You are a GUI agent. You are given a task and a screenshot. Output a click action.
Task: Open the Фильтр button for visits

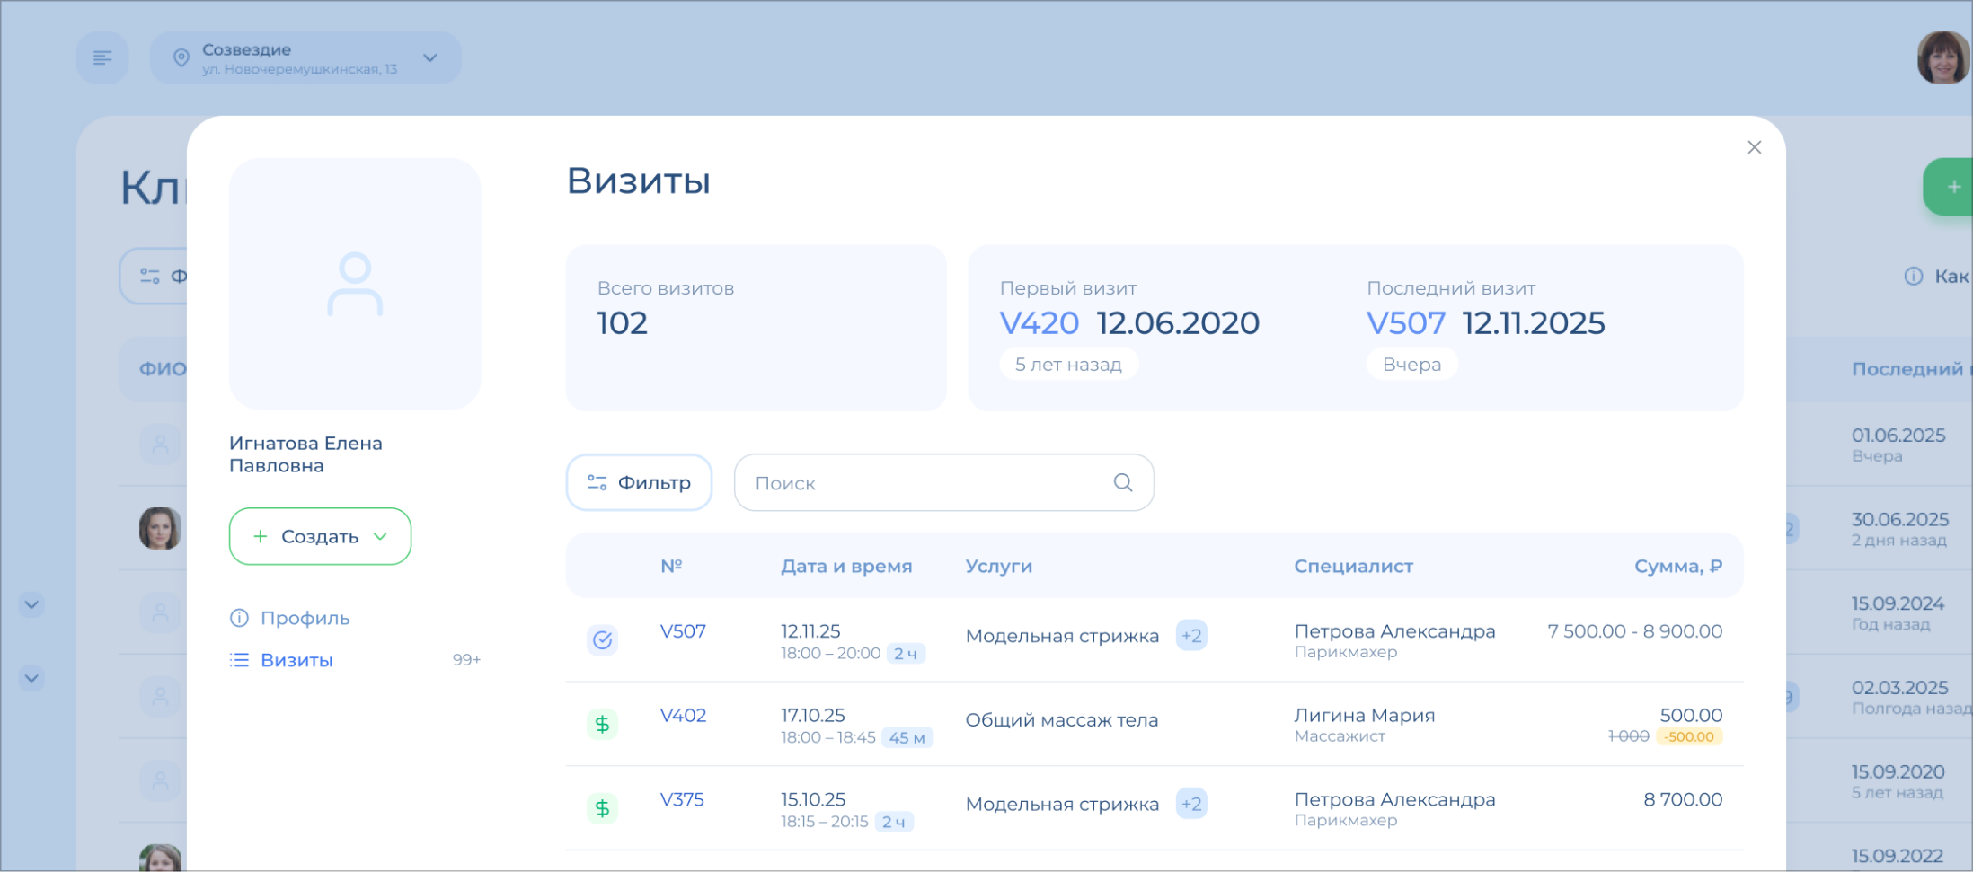coord(639,482)
